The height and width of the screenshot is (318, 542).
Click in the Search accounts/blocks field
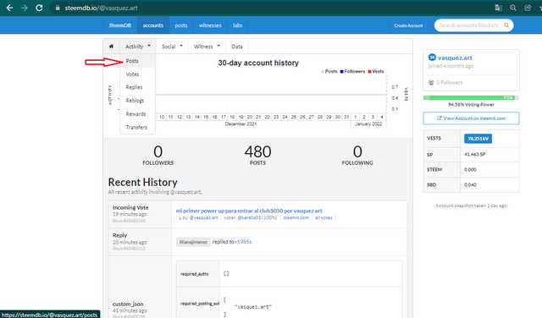pyautogui.click(x=469, y=25)
